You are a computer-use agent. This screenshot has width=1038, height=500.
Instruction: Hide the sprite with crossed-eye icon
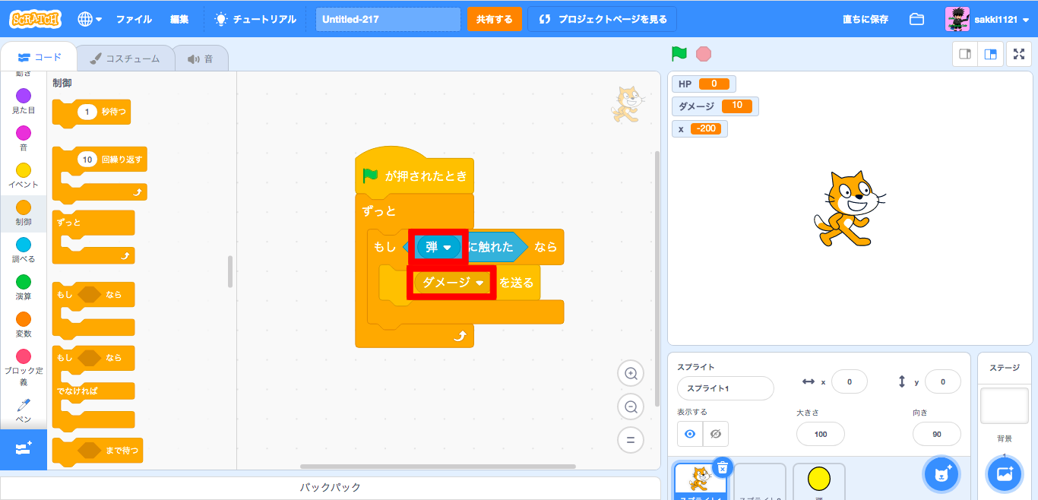[x=715, y=434]
